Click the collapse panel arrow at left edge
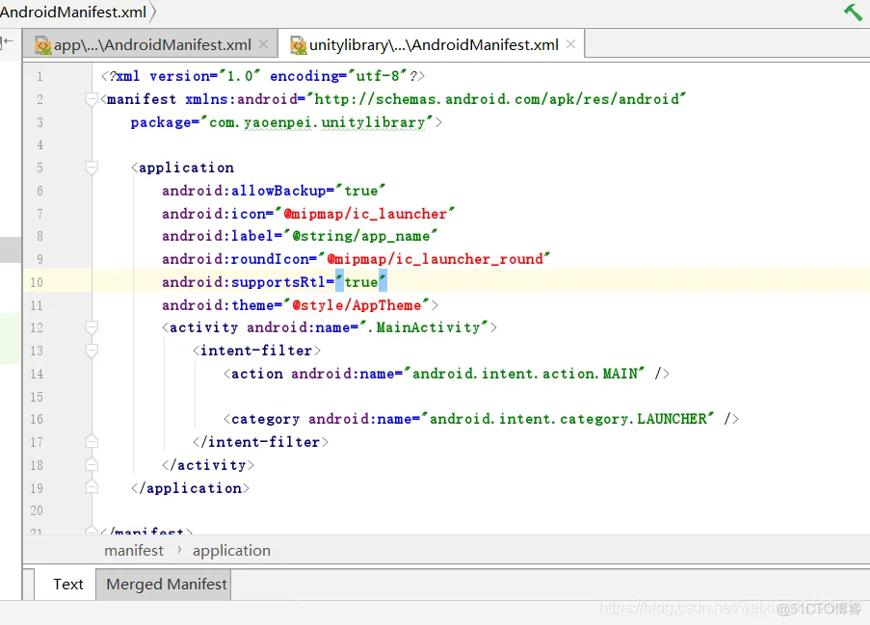The image size is (870, 625). coord(7,41)
